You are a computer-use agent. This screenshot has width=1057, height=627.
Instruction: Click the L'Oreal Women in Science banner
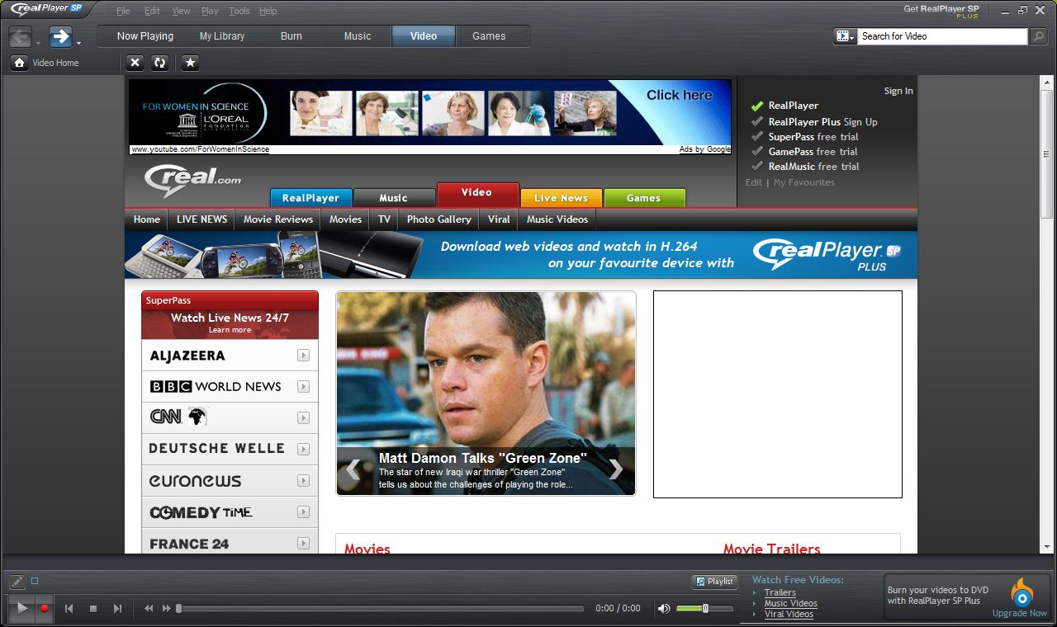[429, 112]
